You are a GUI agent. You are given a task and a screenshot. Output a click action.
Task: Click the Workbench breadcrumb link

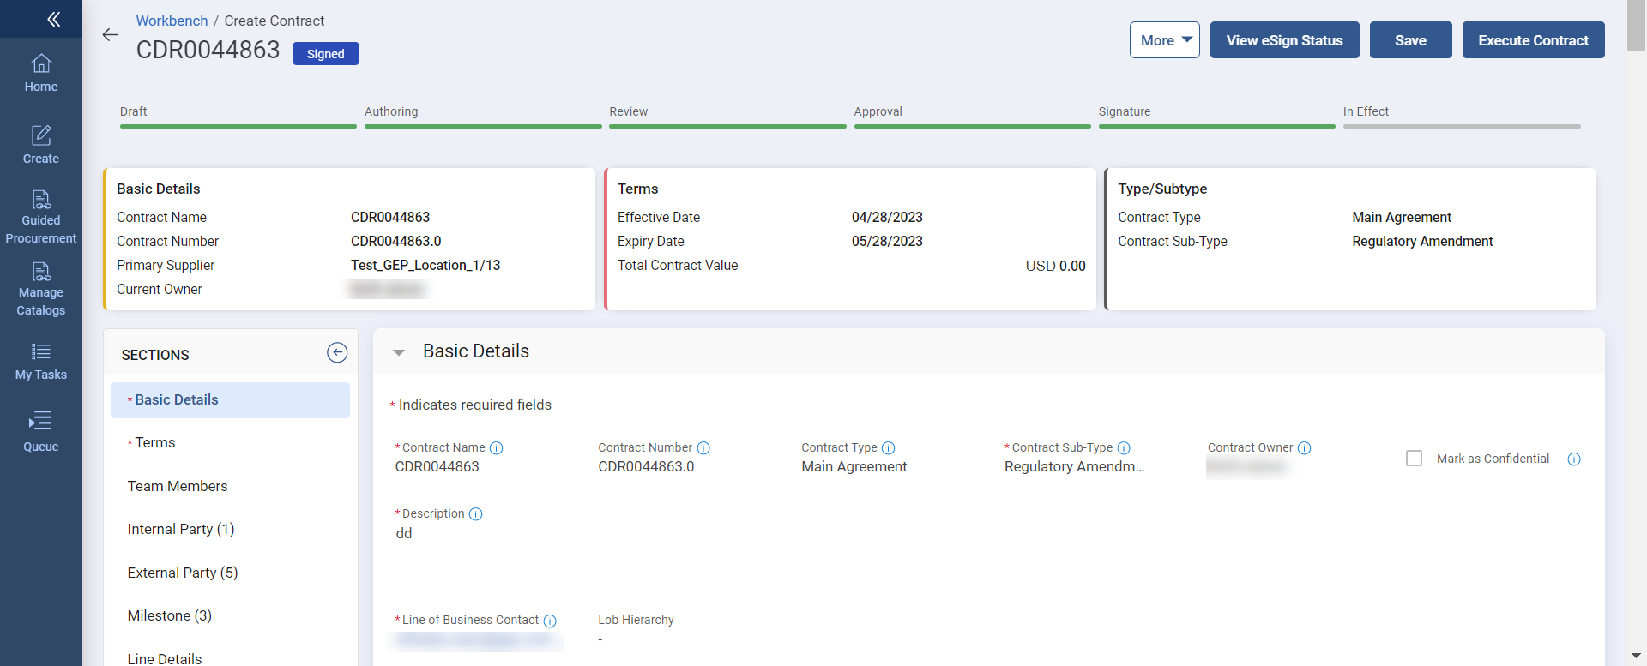coord(172,21)
